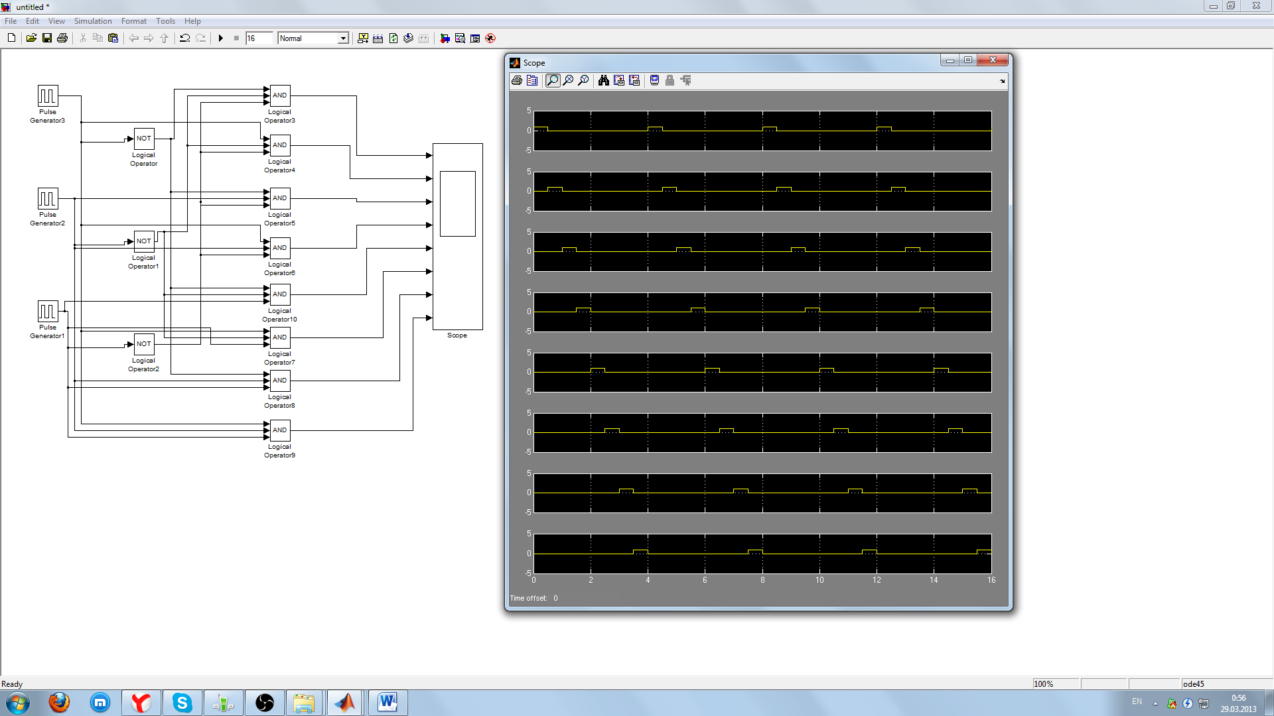Open the Help menu
Viewport: 1274px width, 716px height.
tap(192, 21)
